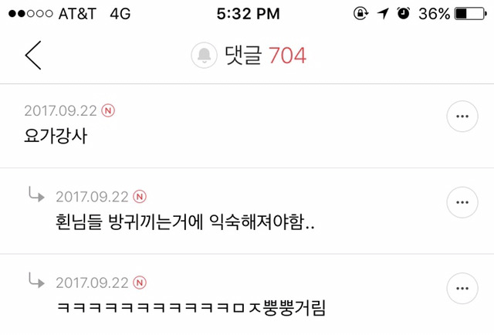494x335 pixels.
Task: Tap the alarm clock status icon
Action: tap(404, 14)
